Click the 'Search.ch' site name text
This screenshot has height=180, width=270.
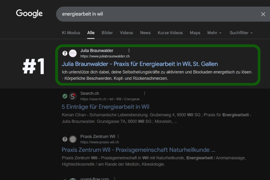pyautogui.click(x=90, y=93)
